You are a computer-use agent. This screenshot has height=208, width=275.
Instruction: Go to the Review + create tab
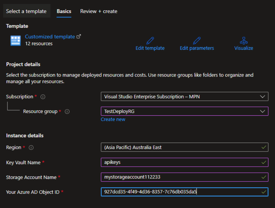99,11
